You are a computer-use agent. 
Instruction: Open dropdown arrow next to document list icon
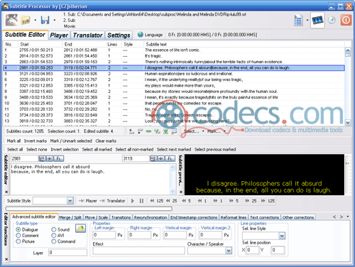click(307, 20)
